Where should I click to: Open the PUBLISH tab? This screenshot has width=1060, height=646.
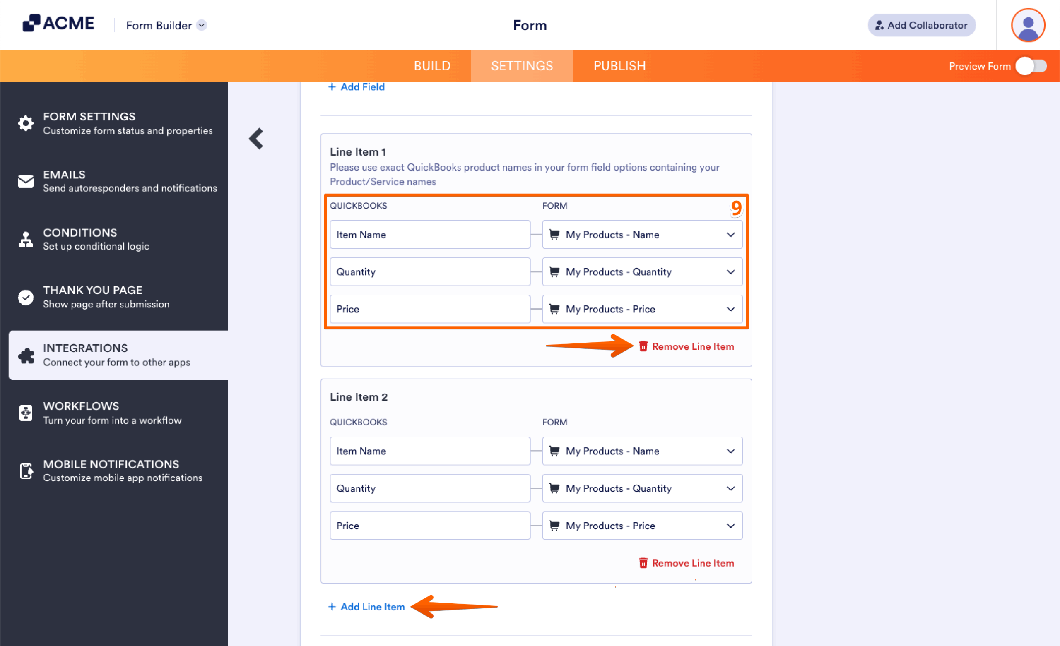pyautogui.click(x=619, y=66)
